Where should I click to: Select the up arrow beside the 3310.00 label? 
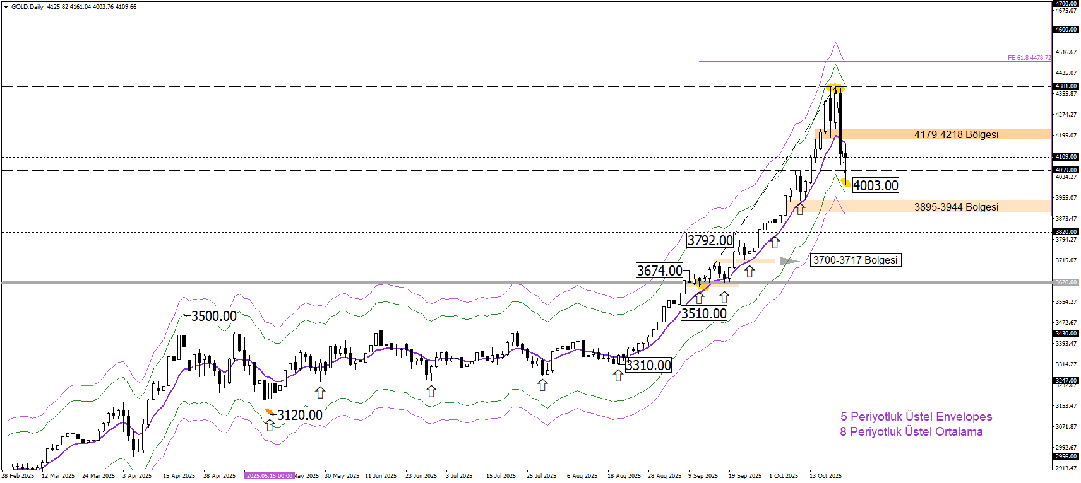[x=618, y=375]
